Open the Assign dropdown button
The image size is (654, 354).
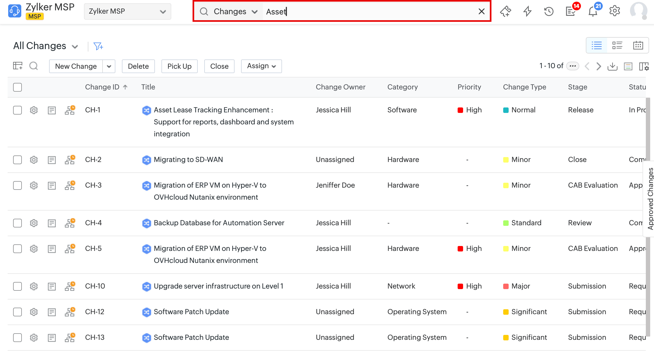click(x=261, y=66)
